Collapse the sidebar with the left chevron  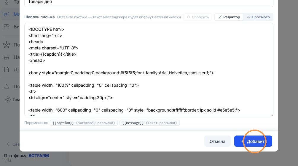[x=8, y=144]
